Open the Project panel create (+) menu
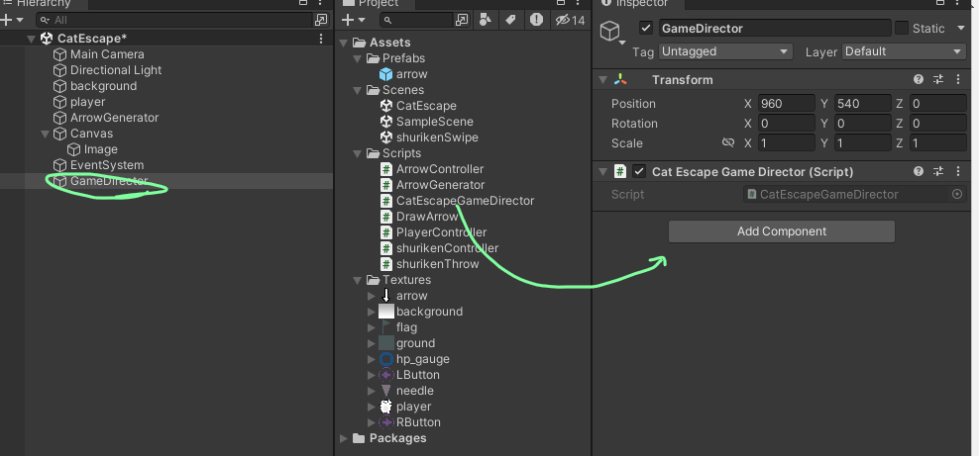Viewport: 979px width, 456px height. click(x=353, y=20)
